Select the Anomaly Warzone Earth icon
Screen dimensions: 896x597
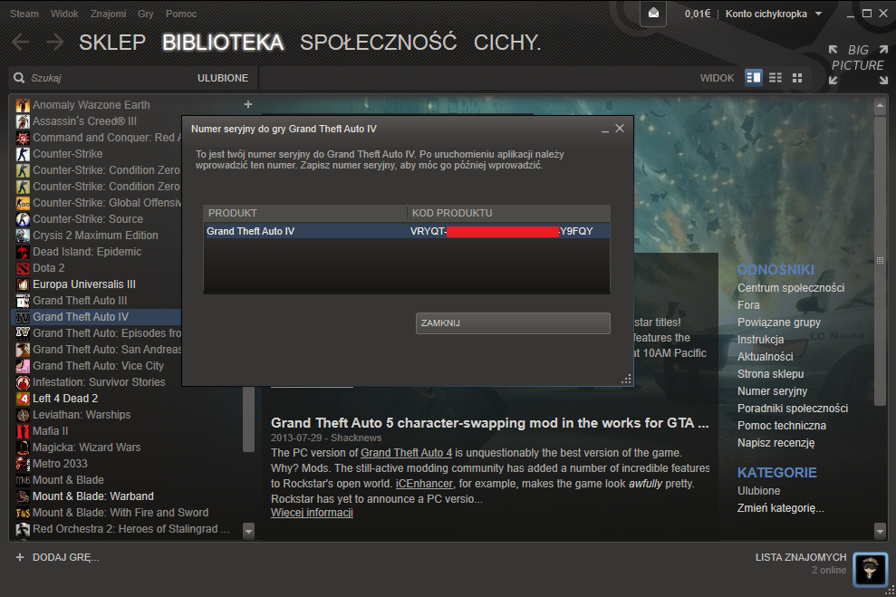(x=23, y=105)
